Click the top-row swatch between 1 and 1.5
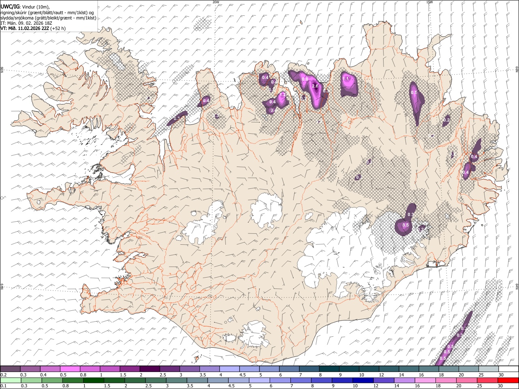The image size is (519, 389). pos(110,369)
